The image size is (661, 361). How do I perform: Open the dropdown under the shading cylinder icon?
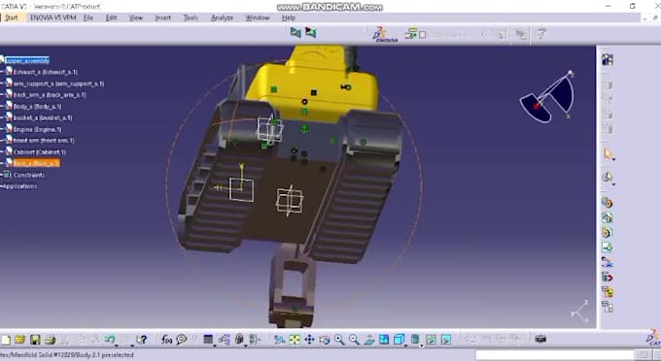(421, 345)
